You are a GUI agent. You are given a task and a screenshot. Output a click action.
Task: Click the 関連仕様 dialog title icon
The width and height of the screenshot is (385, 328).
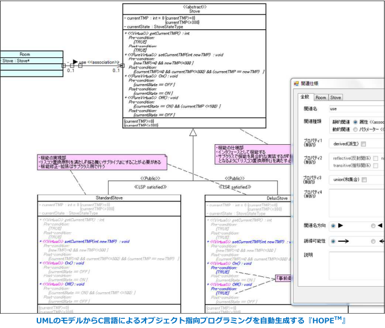pyautogui.click(x=296, y=84)
